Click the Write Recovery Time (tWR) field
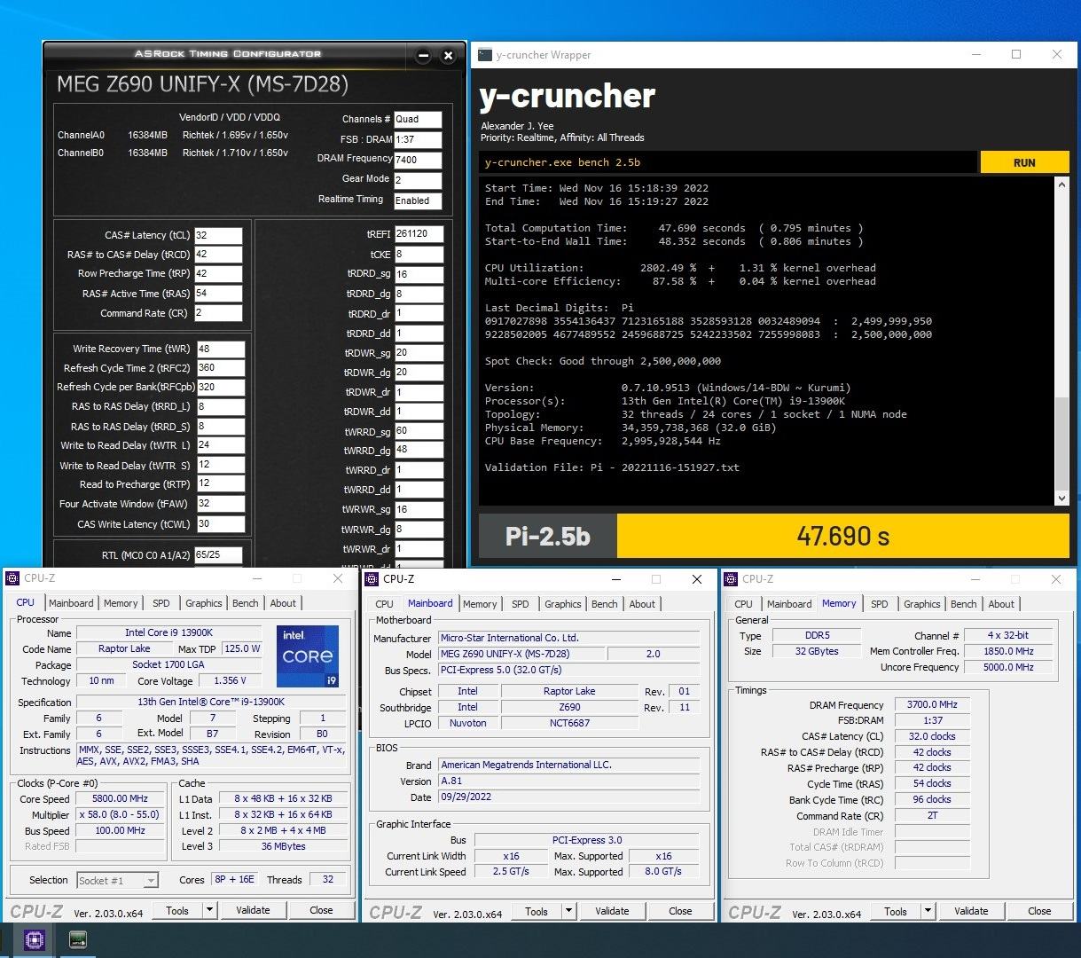 pyautogui.click(x=220, y=349)
